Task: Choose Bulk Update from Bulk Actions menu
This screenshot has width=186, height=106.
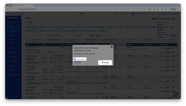Action: [162, 22]
